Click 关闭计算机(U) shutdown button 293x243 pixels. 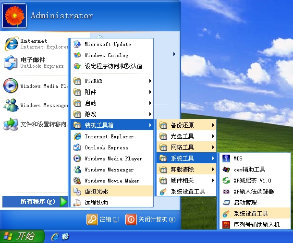tap(151, 219)
